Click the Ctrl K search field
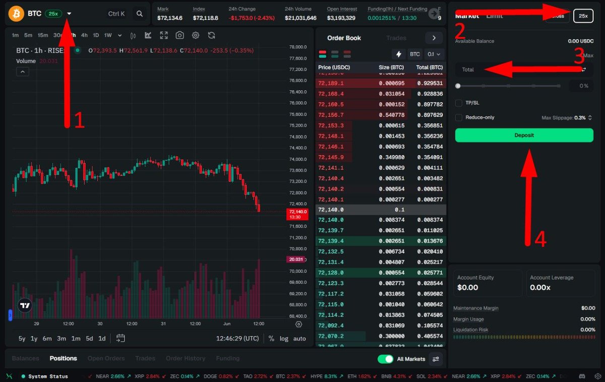This screenshot has height=382, width=605. (x=116, y=14)
